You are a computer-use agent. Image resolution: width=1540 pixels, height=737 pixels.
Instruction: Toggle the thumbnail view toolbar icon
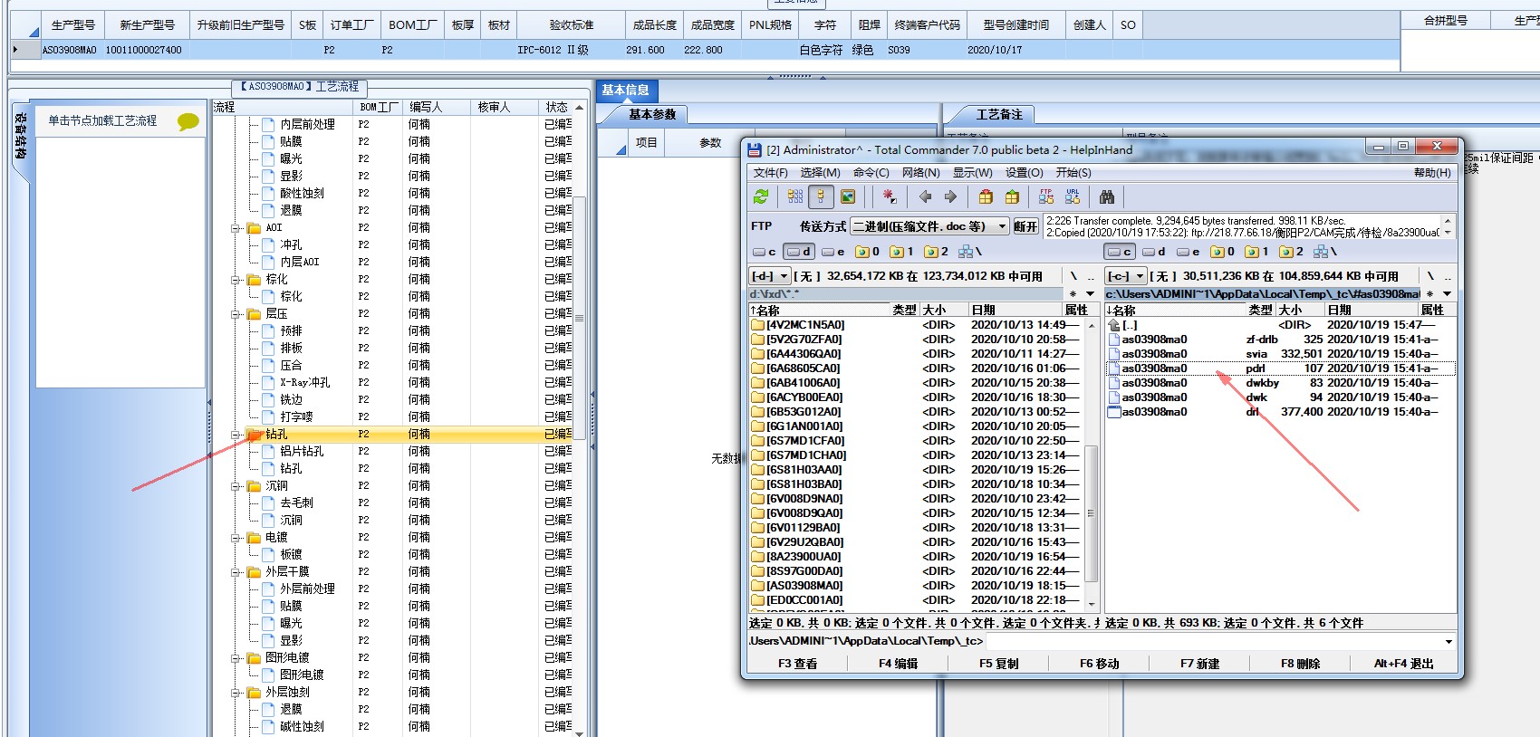point(848,196)
